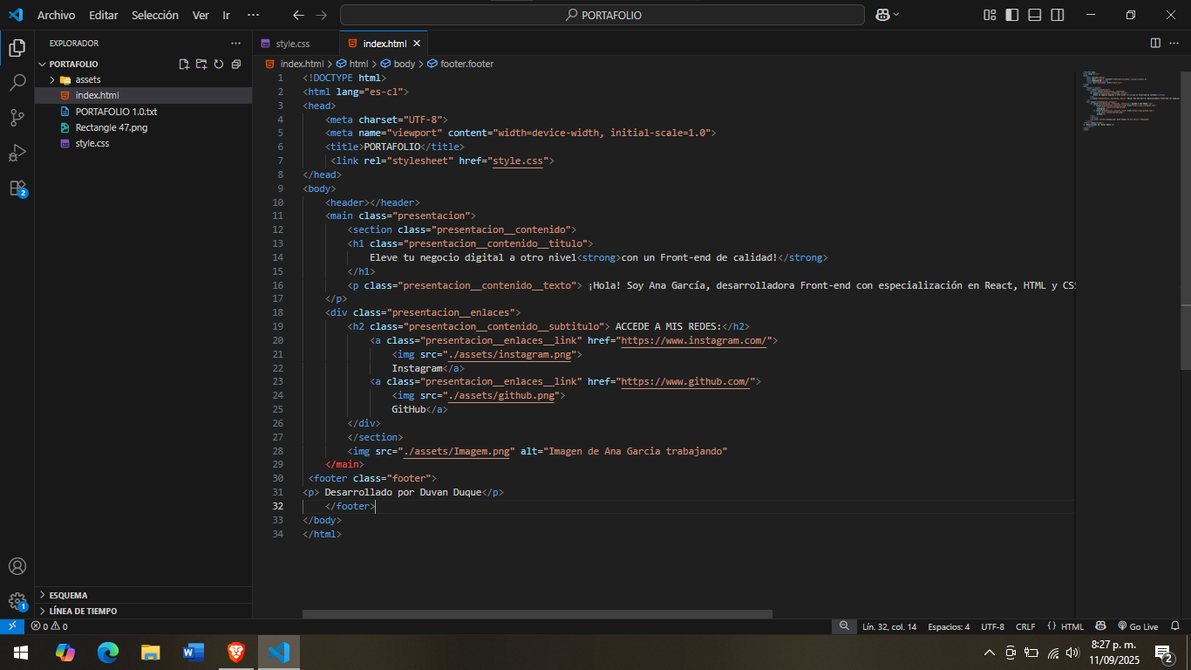
Task: Open the Ir menu
Action: click(227, 15)
